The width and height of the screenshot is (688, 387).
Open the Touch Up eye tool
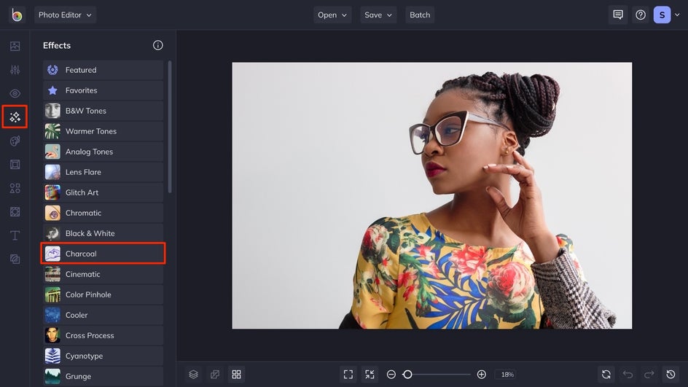pos(15,93)
